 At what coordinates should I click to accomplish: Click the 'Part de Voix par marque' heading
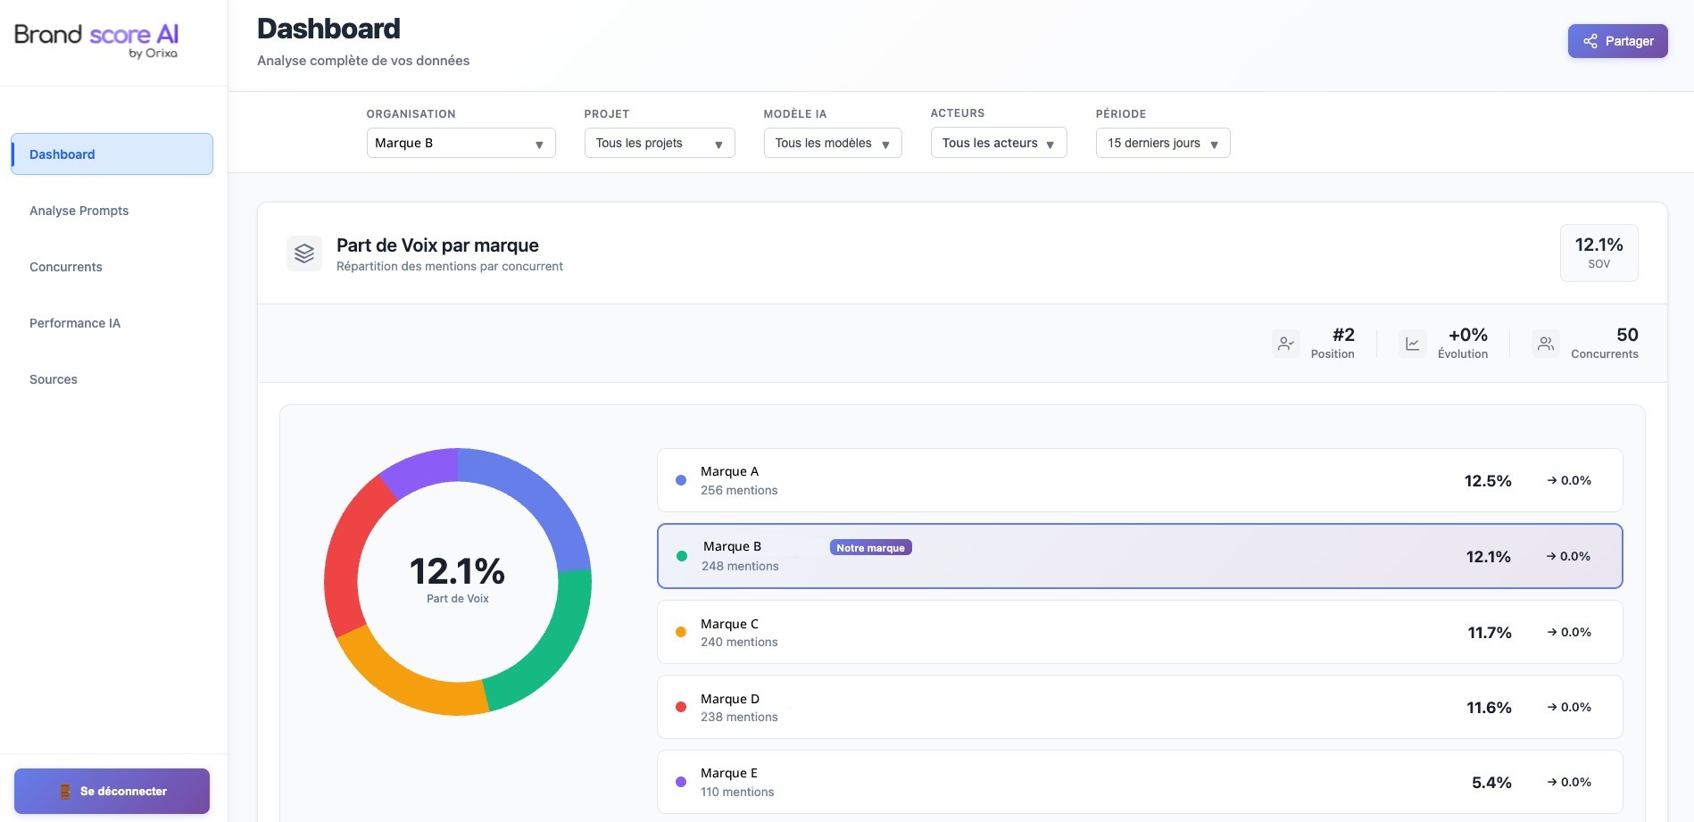(437, 245)
